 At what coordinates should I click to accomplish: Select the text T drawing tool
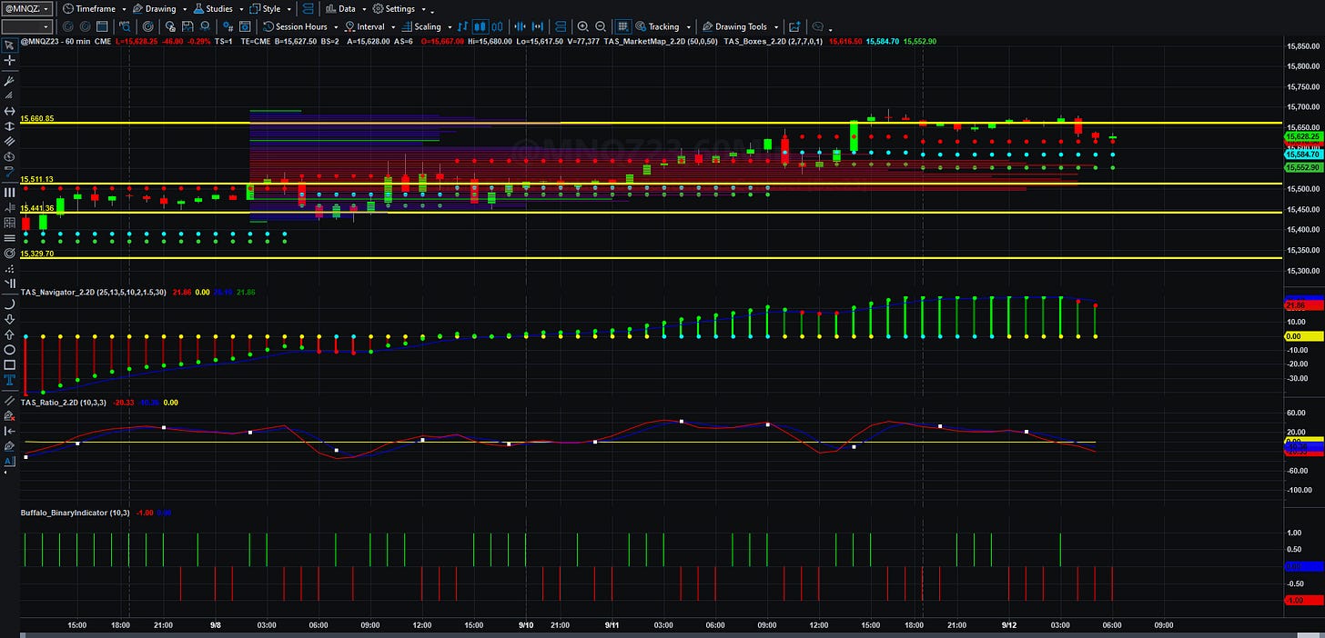pyautogui.click(x=9, y=380)
